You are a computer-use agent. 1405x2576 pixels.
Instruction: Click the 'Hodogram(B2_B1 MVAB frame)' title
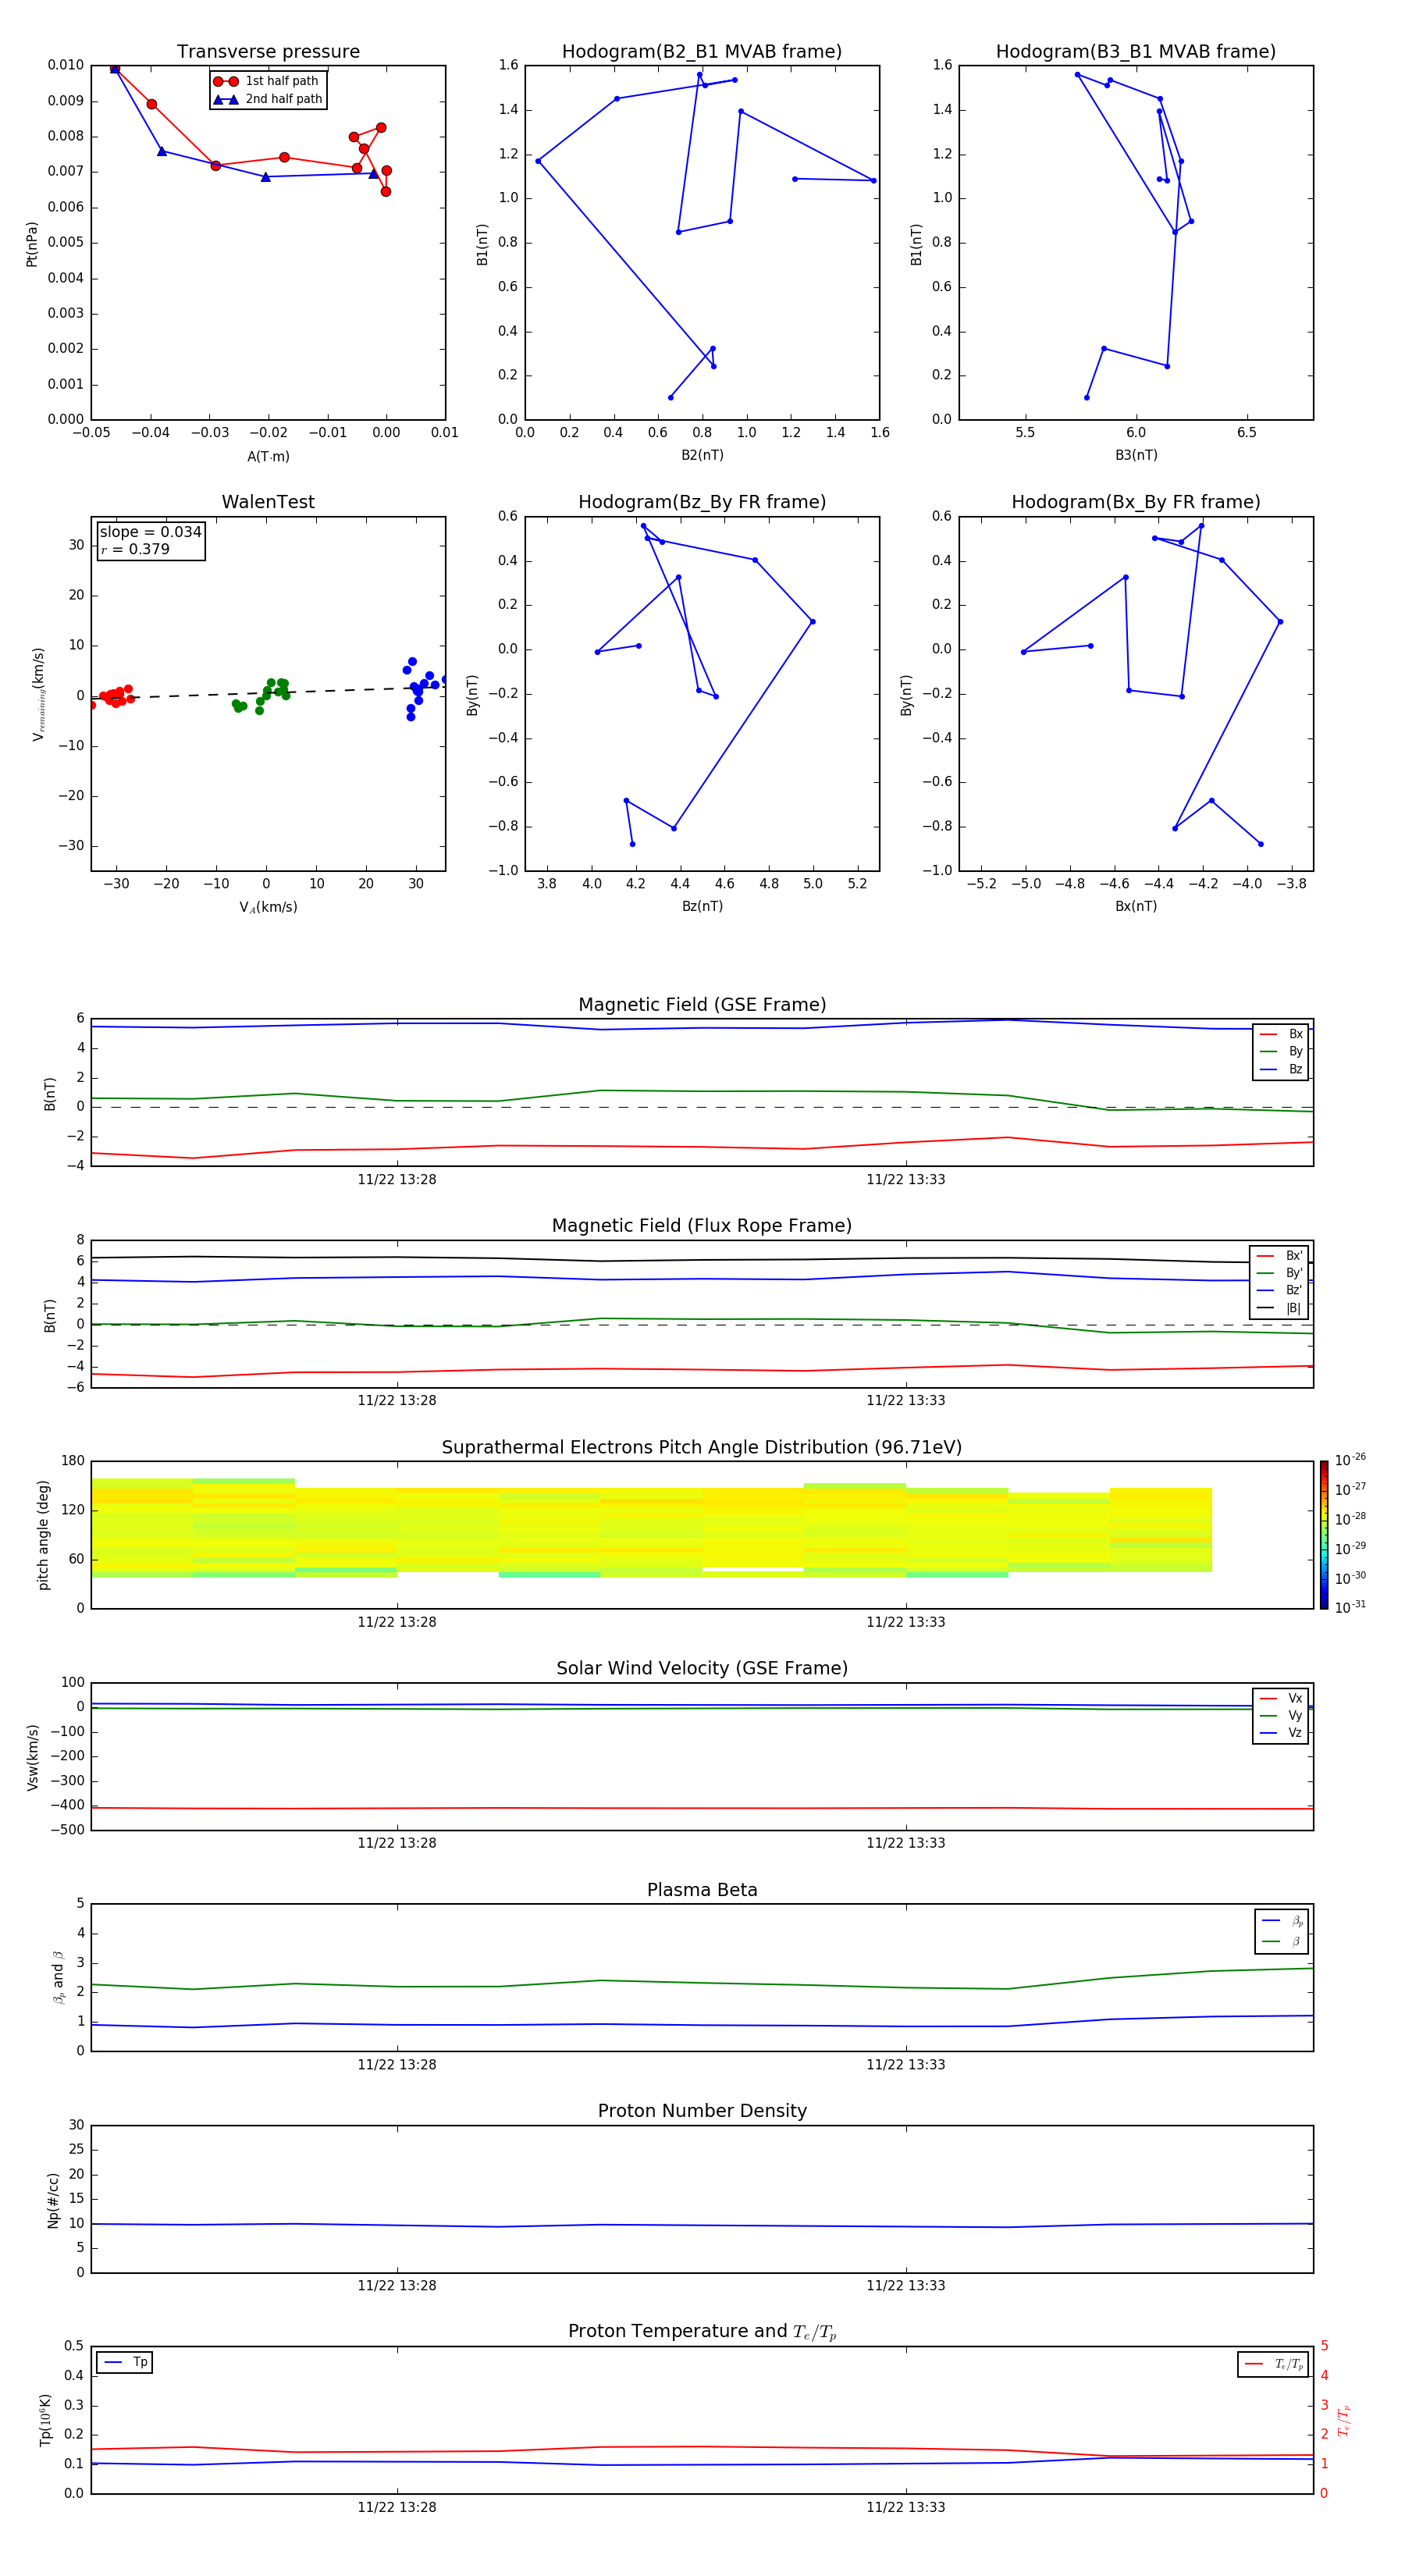702,52
